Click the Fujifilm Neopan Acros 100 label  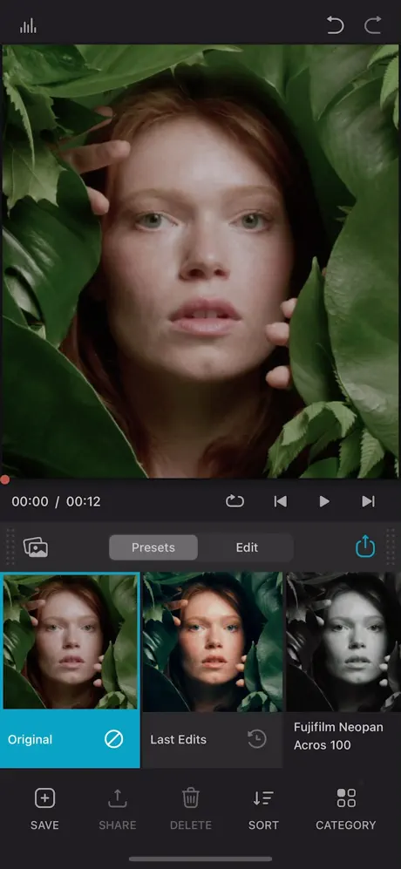click(338, 736)
